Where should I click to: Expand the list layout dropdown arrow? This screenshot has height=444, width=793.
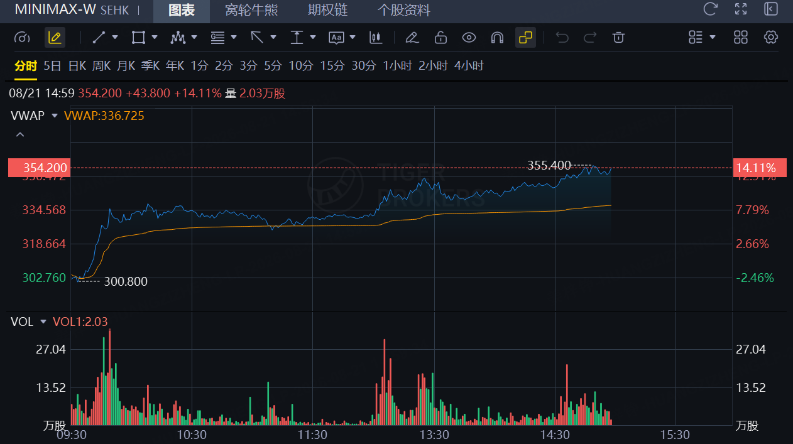point(713,38)
